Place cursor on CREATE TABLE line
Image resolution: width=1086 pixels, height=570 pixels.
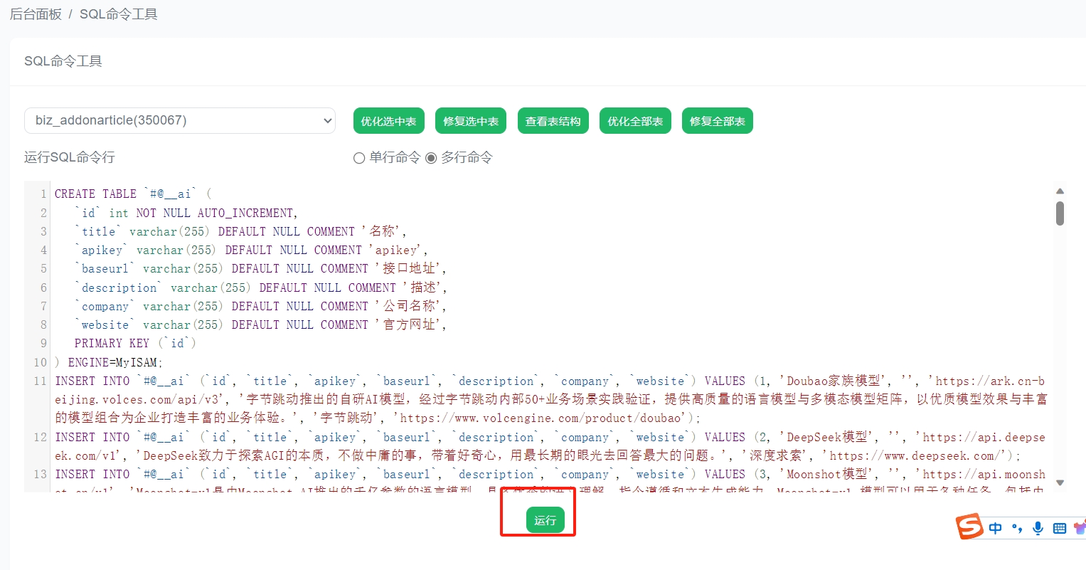click(133, 194)
